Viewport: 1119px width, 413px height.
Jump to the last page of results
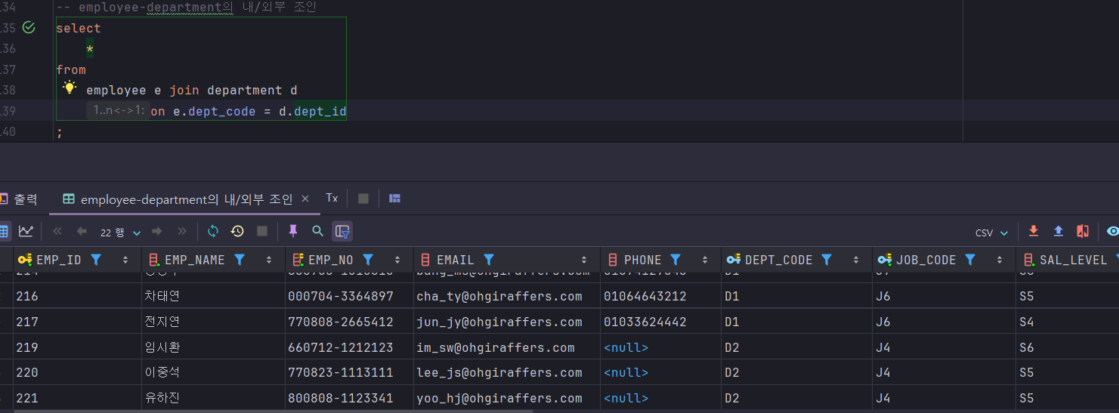[181, 231]
